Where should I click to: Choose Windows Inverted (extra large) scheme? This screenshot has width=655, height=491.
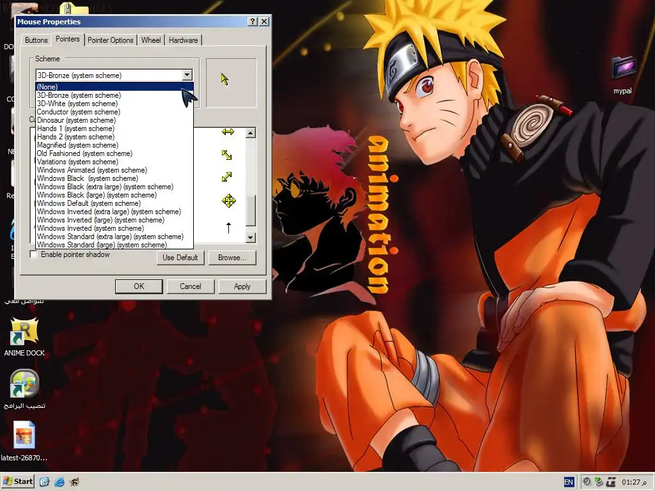point(114,212)
